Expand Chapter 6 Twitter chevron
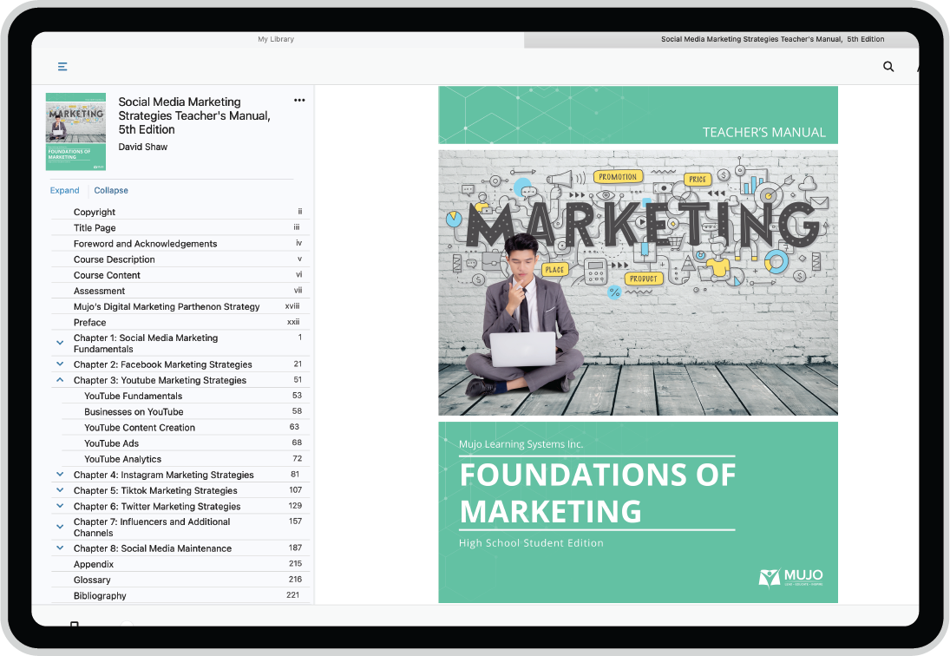Viewport: 950px width, 656px height. 60,506
